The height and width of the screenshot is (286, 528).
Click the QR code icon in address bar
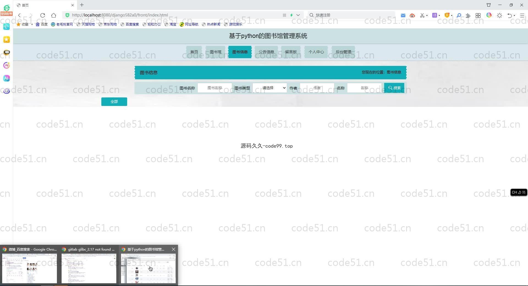click(284, 15)
